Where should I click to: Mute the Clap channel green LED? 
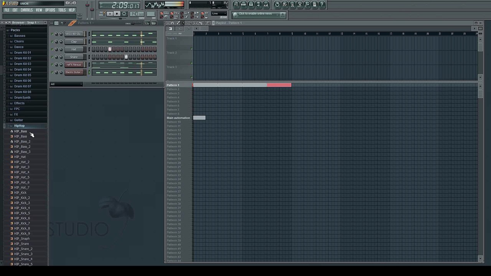pos(52,41)
